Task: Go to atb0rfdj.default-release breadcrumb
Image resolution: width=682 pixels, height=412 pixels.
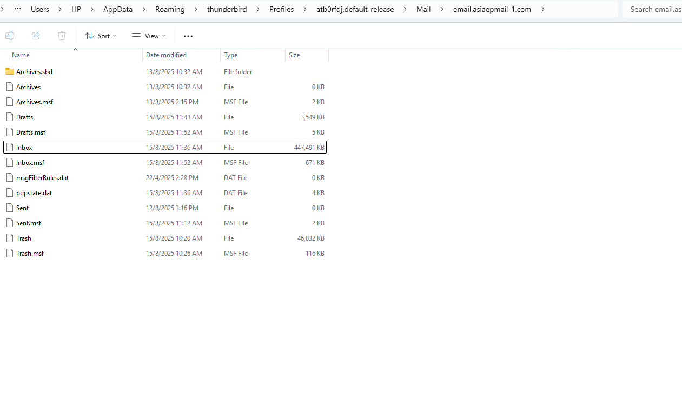Action: pyautogui.click(x=355, y=9)
